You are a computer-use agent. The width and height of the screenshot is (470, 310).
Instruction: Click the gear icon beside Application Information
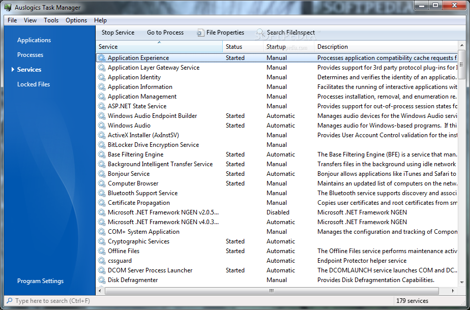102,87
